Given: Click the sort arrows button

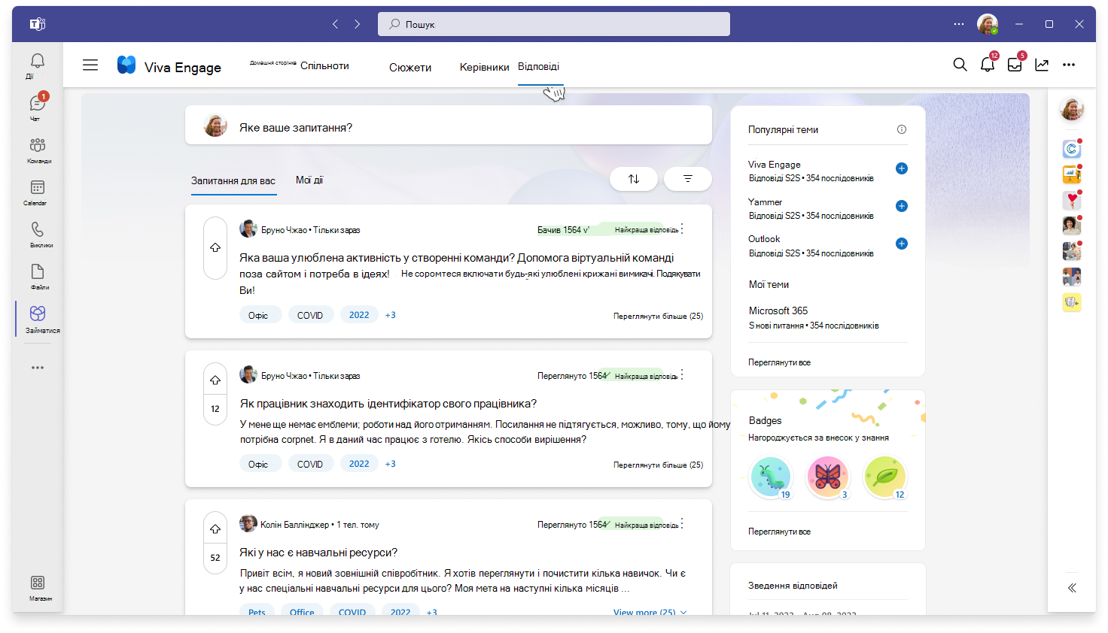Looking at the screenshot, I should [x=634, y=179].
